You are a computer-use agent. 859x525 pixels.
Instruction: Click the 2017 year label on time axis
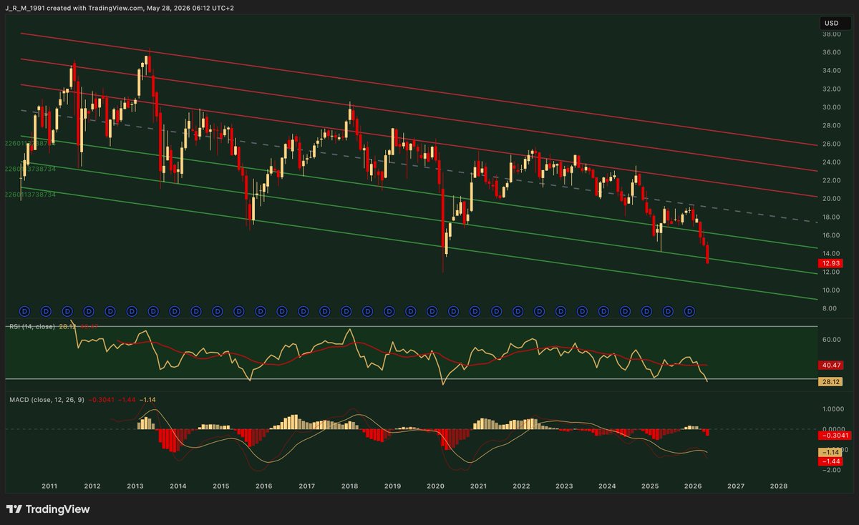(307, 486)
